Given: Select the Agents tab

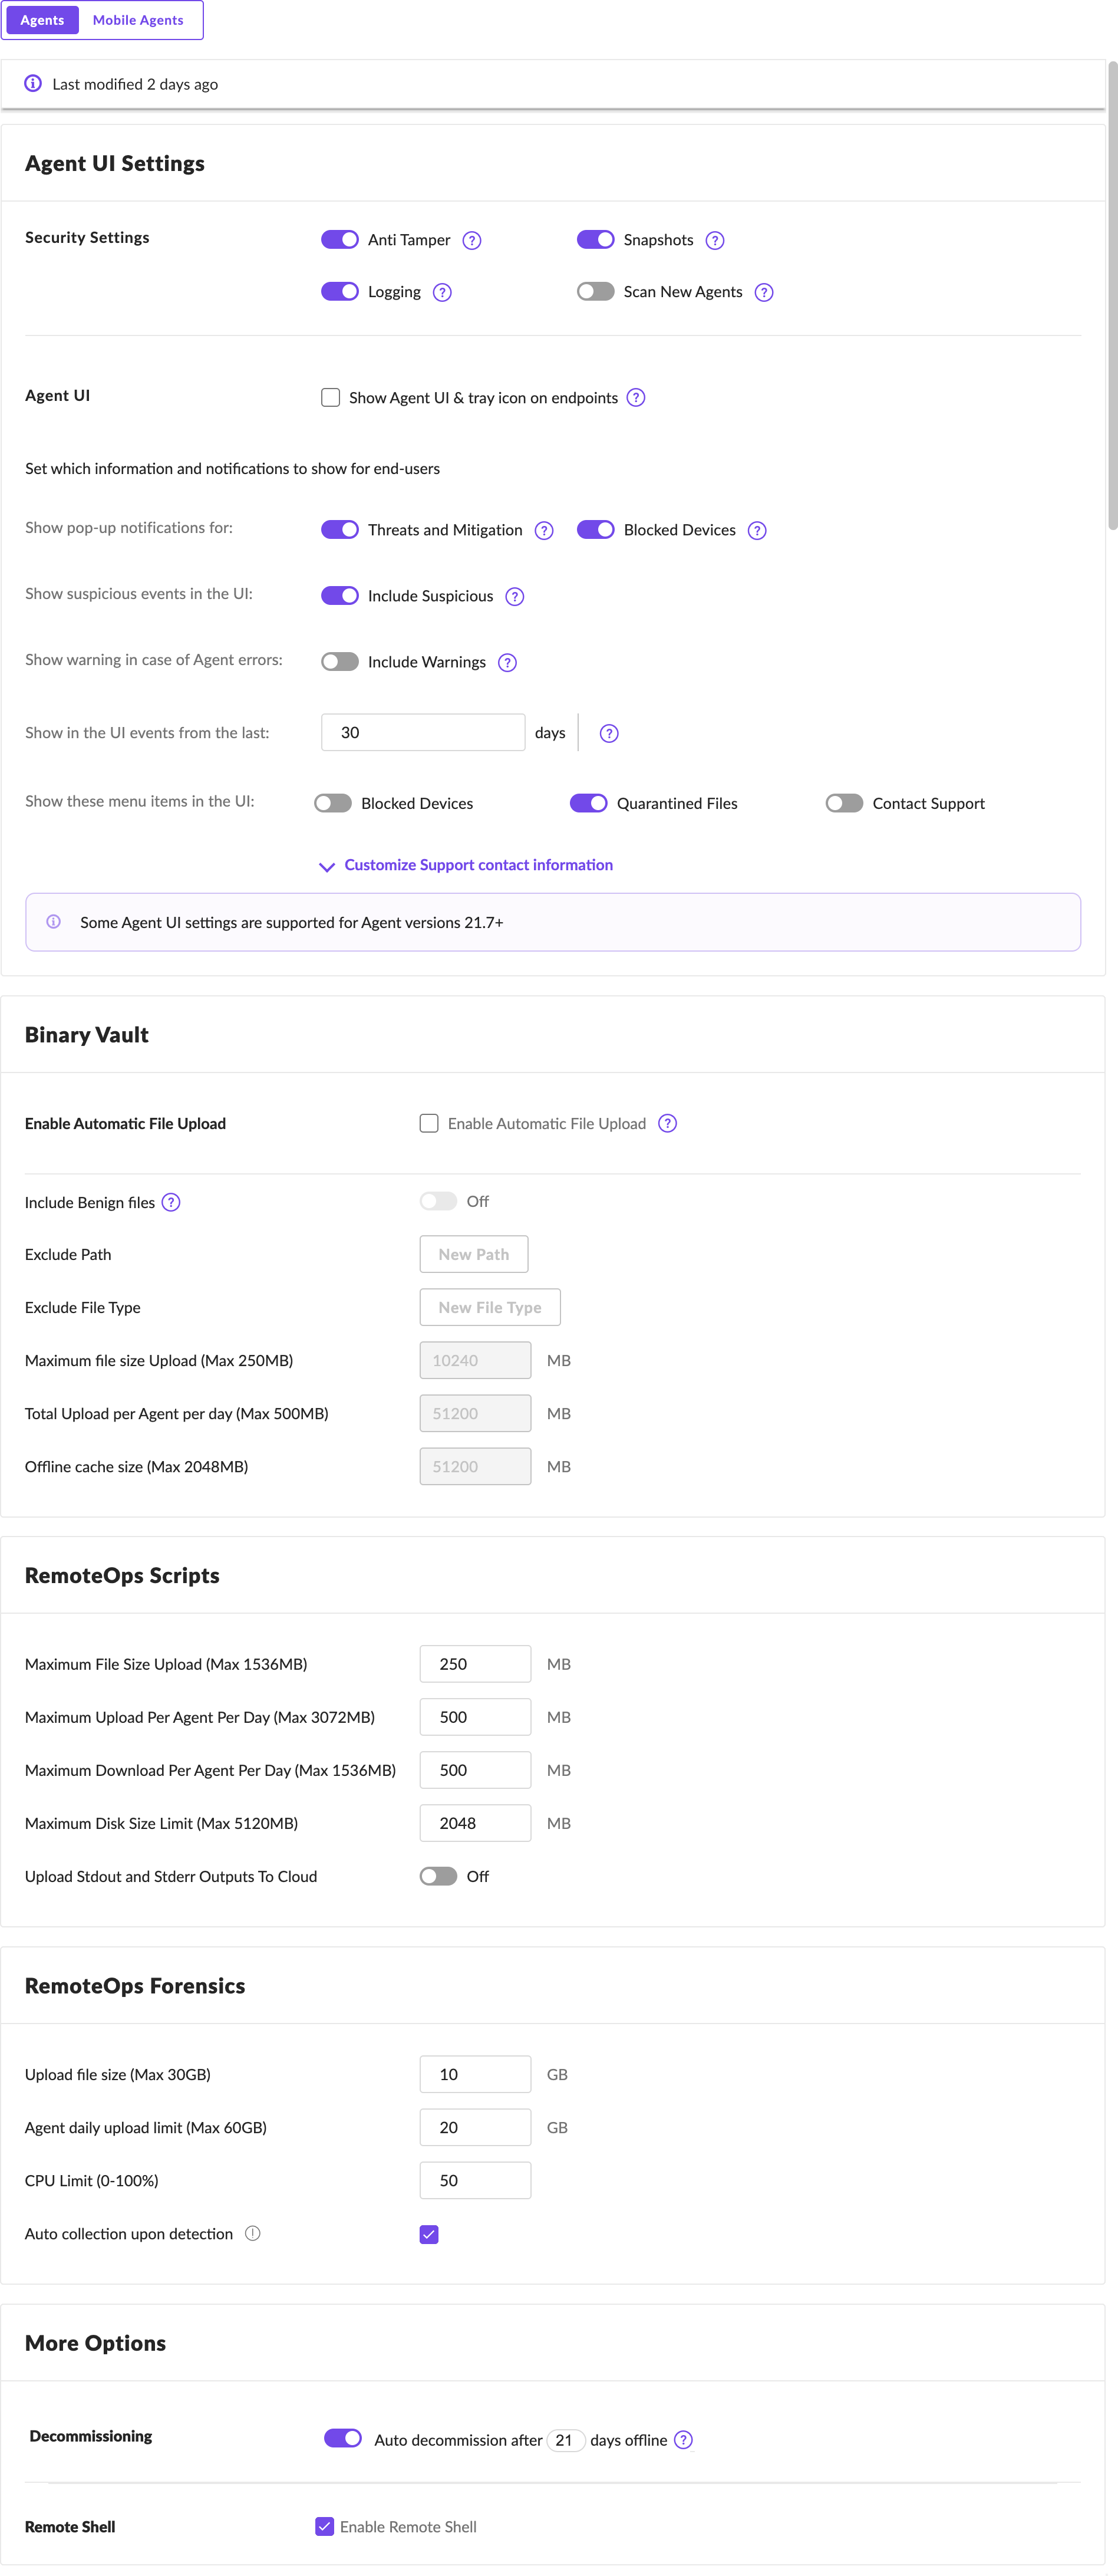Looking at the screenshot, I should click(x=42, y=20).
